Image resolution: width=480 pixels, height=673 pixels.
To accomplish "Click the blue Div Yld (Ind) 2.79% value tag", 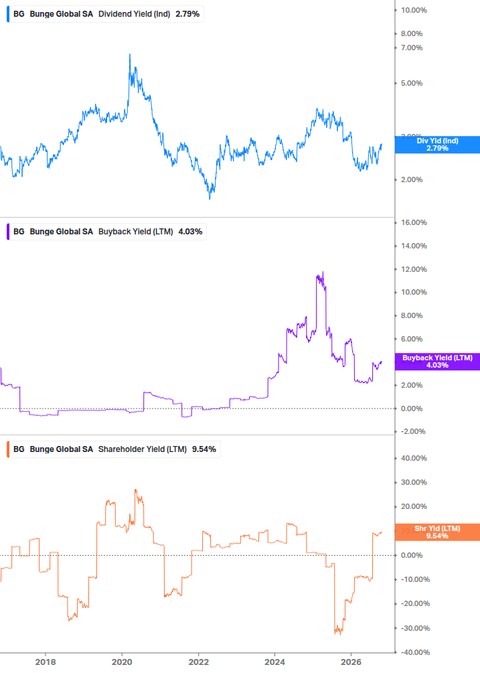I will point(437,145).
